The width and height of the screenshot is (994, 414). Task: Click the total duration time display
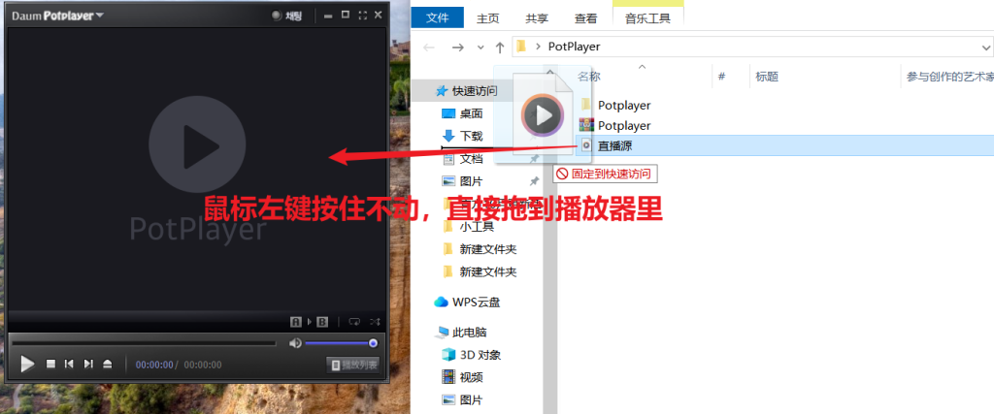tap(203, 365)
